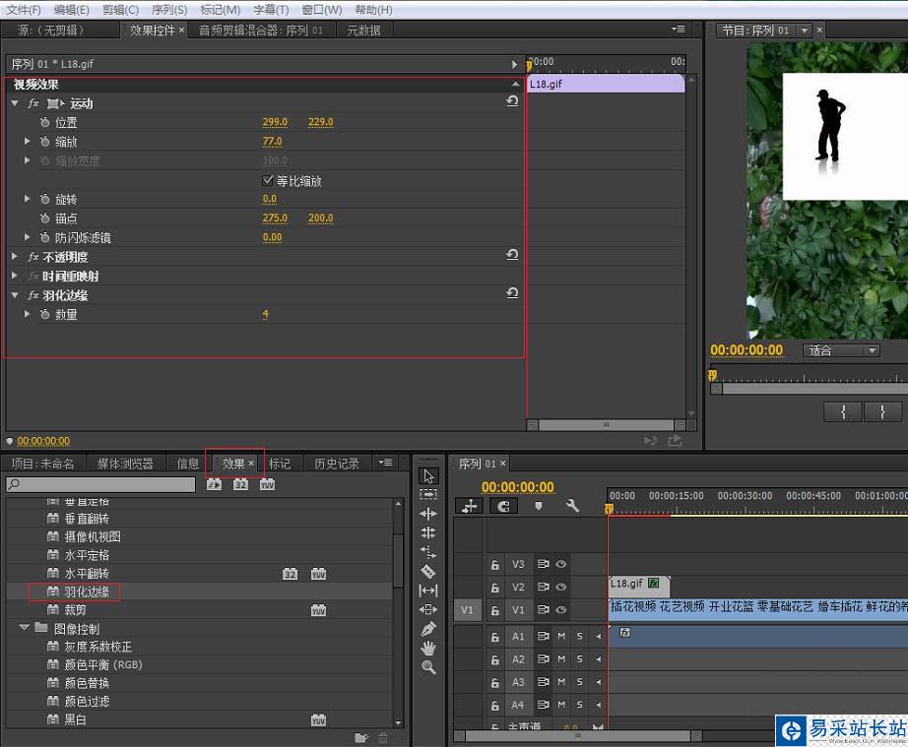Viewport: 908px width, 747px height.
Task: Toggle lock on track V2
Action: pyautogui.click(x=495, y=588)
